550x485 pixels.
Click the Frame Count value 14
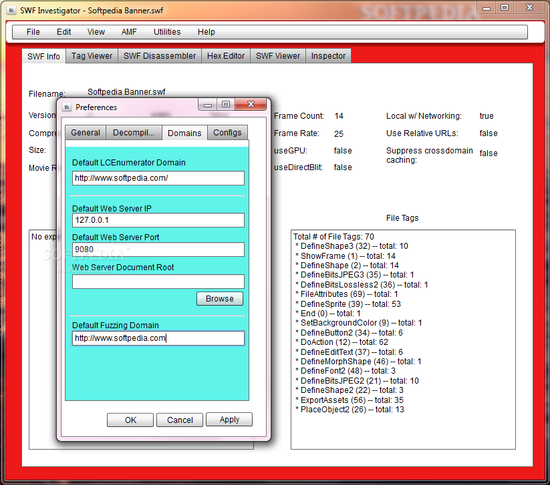tap(339, 116)
